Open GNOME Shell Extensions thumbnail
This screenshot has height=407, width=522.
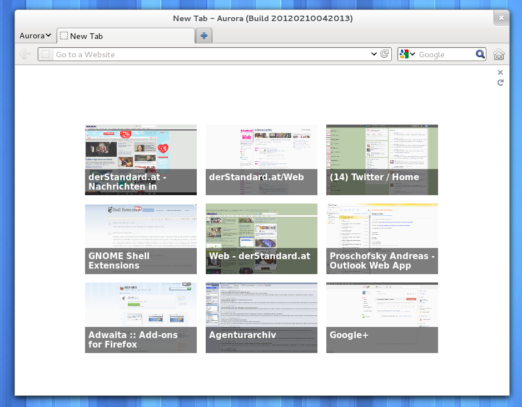pyautogui.click(x=141, y=239)
